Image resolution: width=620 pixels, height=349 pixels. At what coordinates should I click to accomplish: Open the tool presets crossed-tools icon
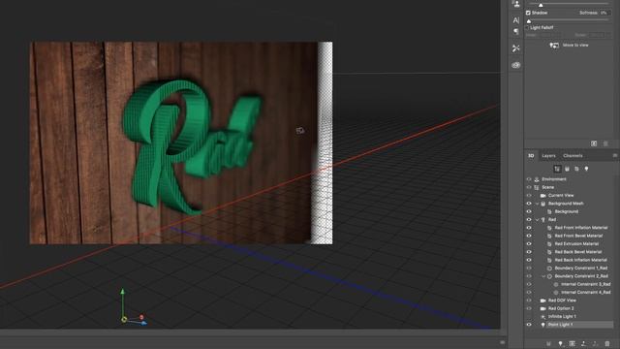[516, 48]
